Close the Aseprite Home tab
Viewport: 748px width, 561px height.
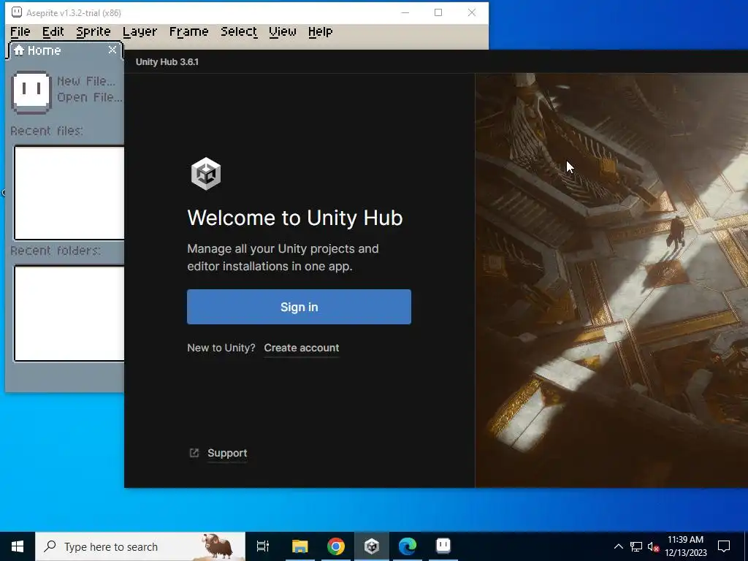112,50
